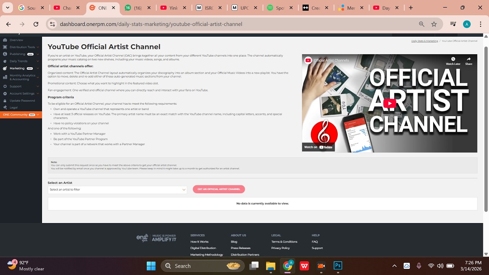489x275 pixels.
Task: Open the Chrome profile avatar icon
Action: [466, 24]
